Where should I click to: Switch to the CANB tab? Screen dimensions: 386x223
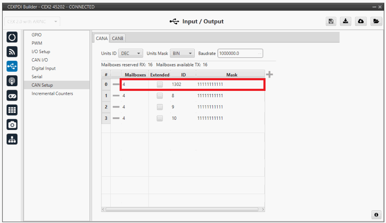[x=117, y=38]
